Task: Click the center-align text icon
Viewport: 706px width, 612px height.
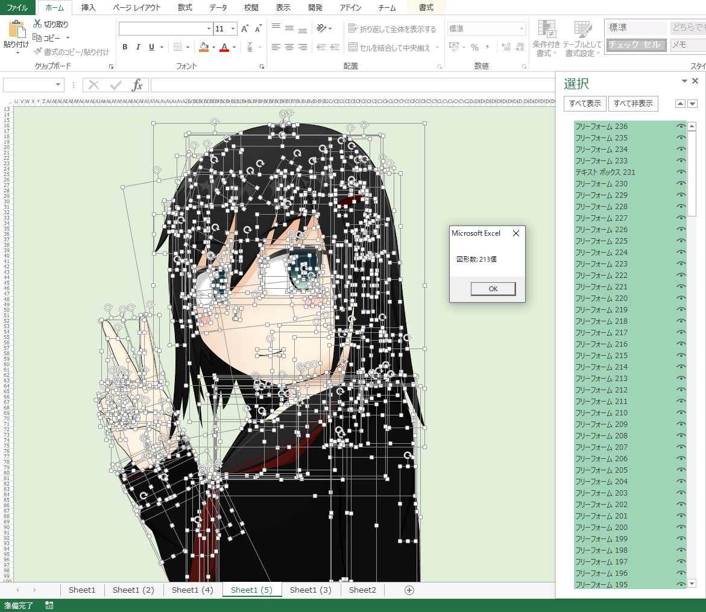Action: (289, 47)
